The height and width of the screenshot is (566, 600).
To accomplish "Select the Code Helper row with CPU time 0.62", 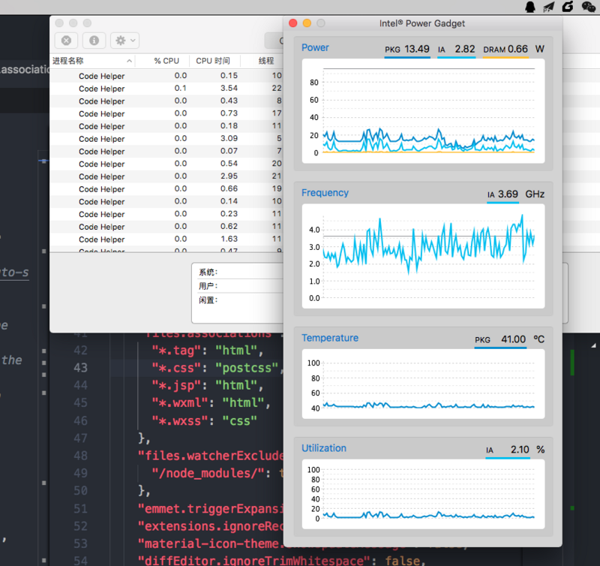I will [166, 227].
